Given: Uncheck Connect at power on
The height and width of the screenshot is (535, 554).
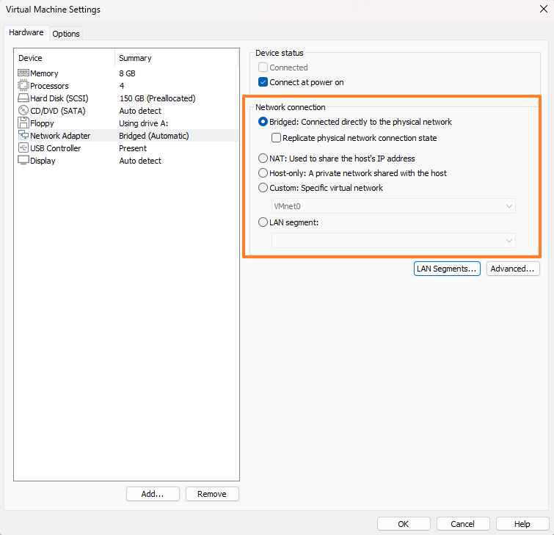Looking at the screenshot, I should (x=263, y=82).
